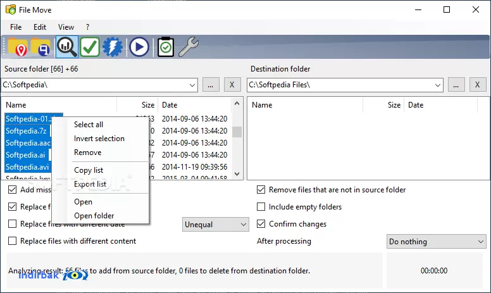
Task: Enable Replace files with different date
Action: coord(12,224)
